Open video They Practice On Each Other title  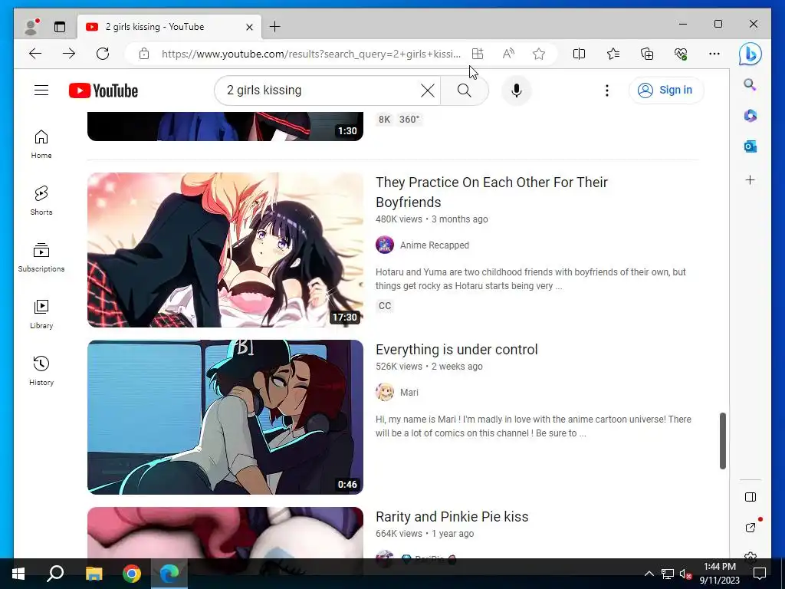[x=491, y=192]
